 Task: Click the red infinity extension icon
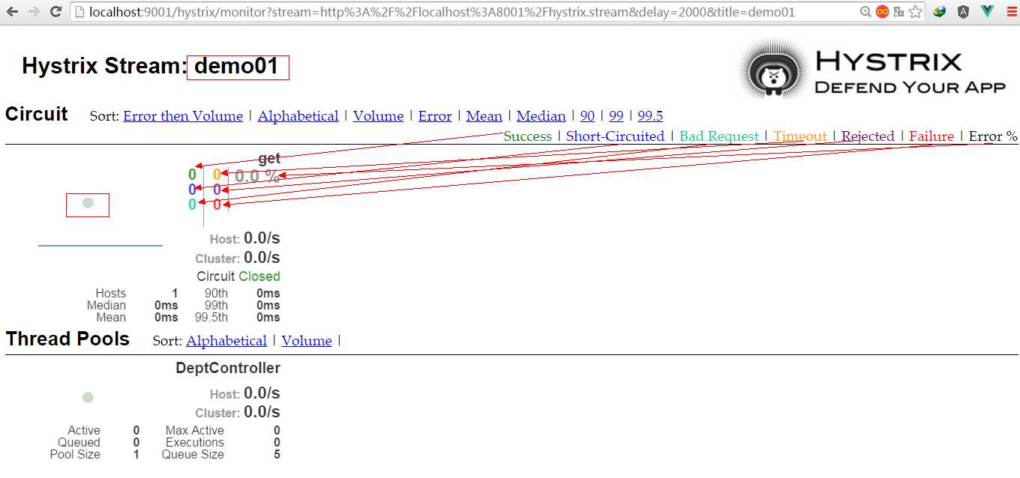882,12
